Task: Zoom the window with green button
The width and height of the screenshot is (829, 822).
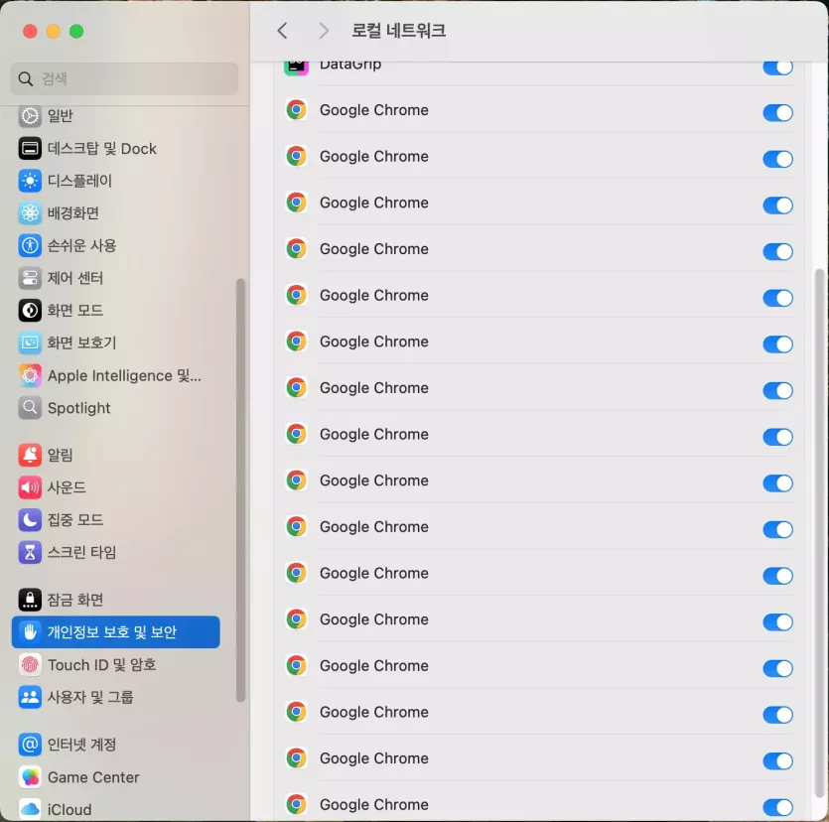Action: [76, 31]
